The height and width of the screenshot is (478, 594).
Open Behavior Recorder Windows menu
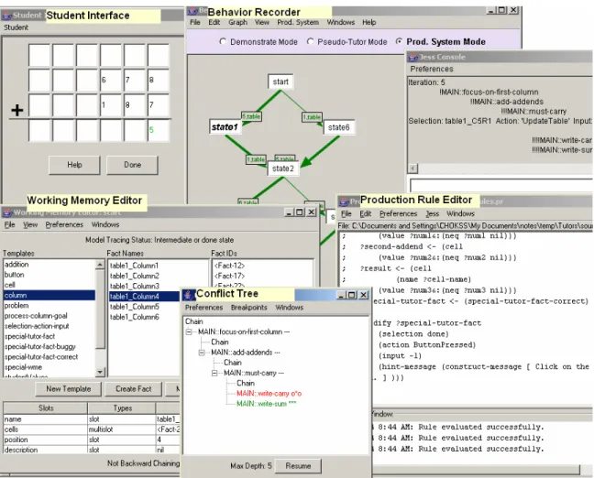(341, 22)
